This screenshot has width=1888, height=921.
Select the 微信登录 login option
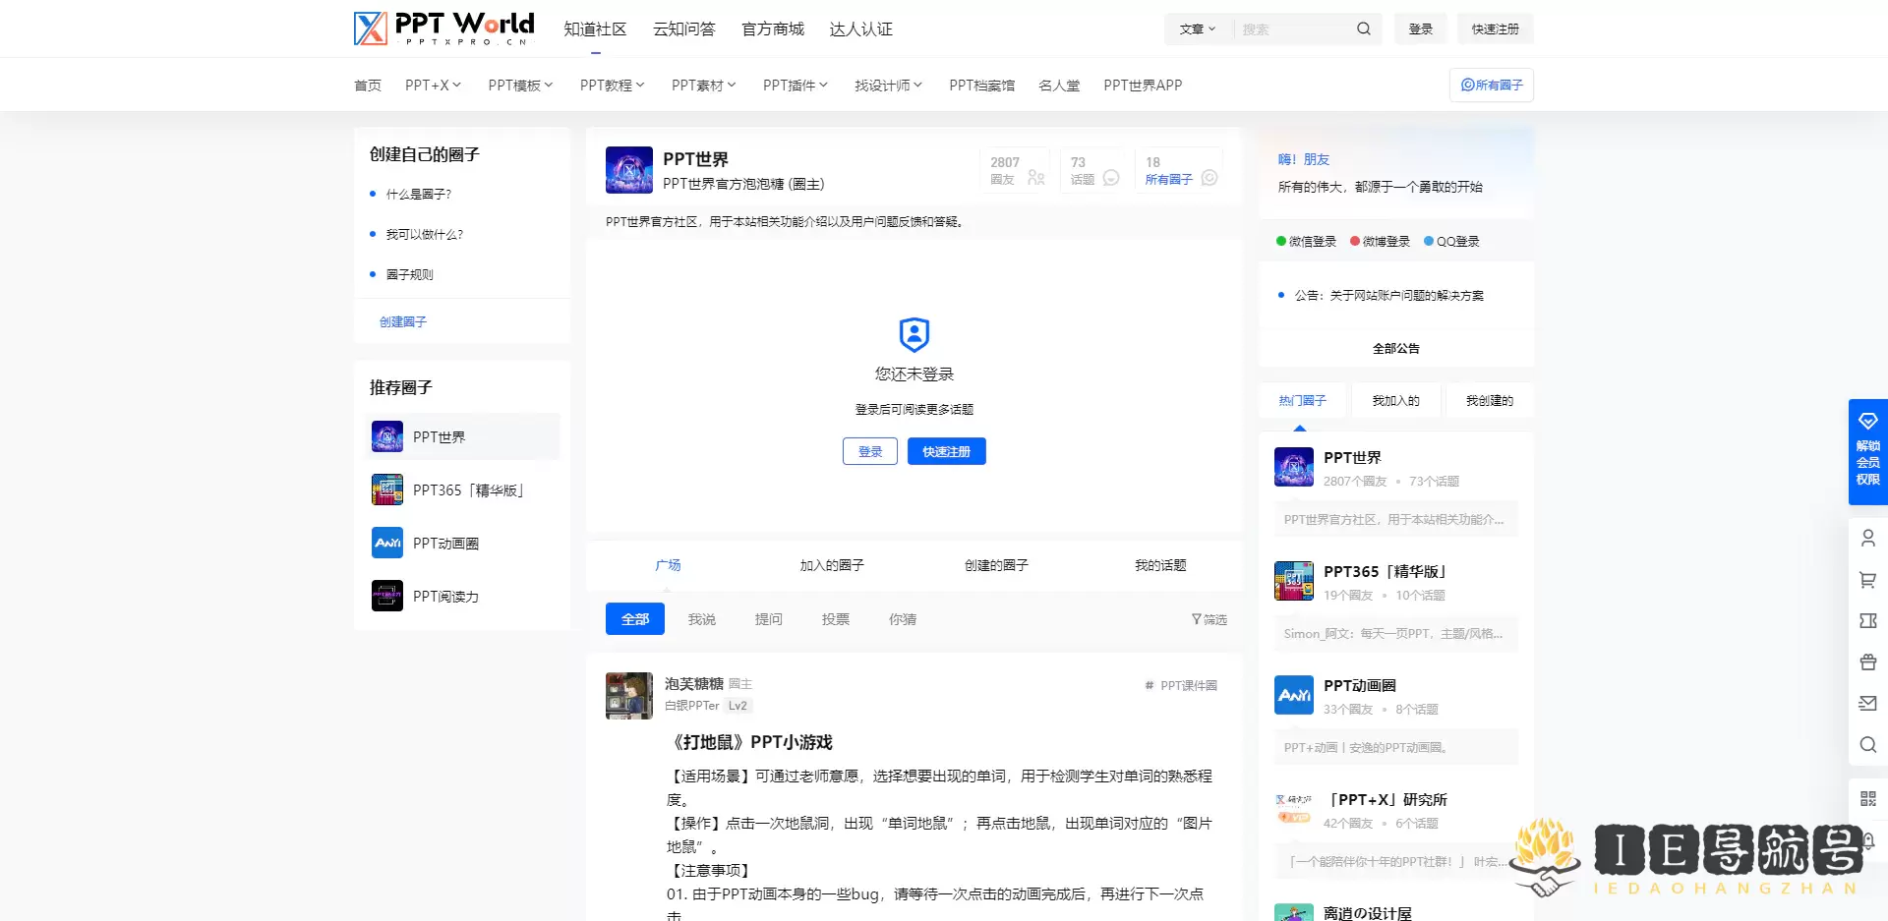pos(1306,240)
